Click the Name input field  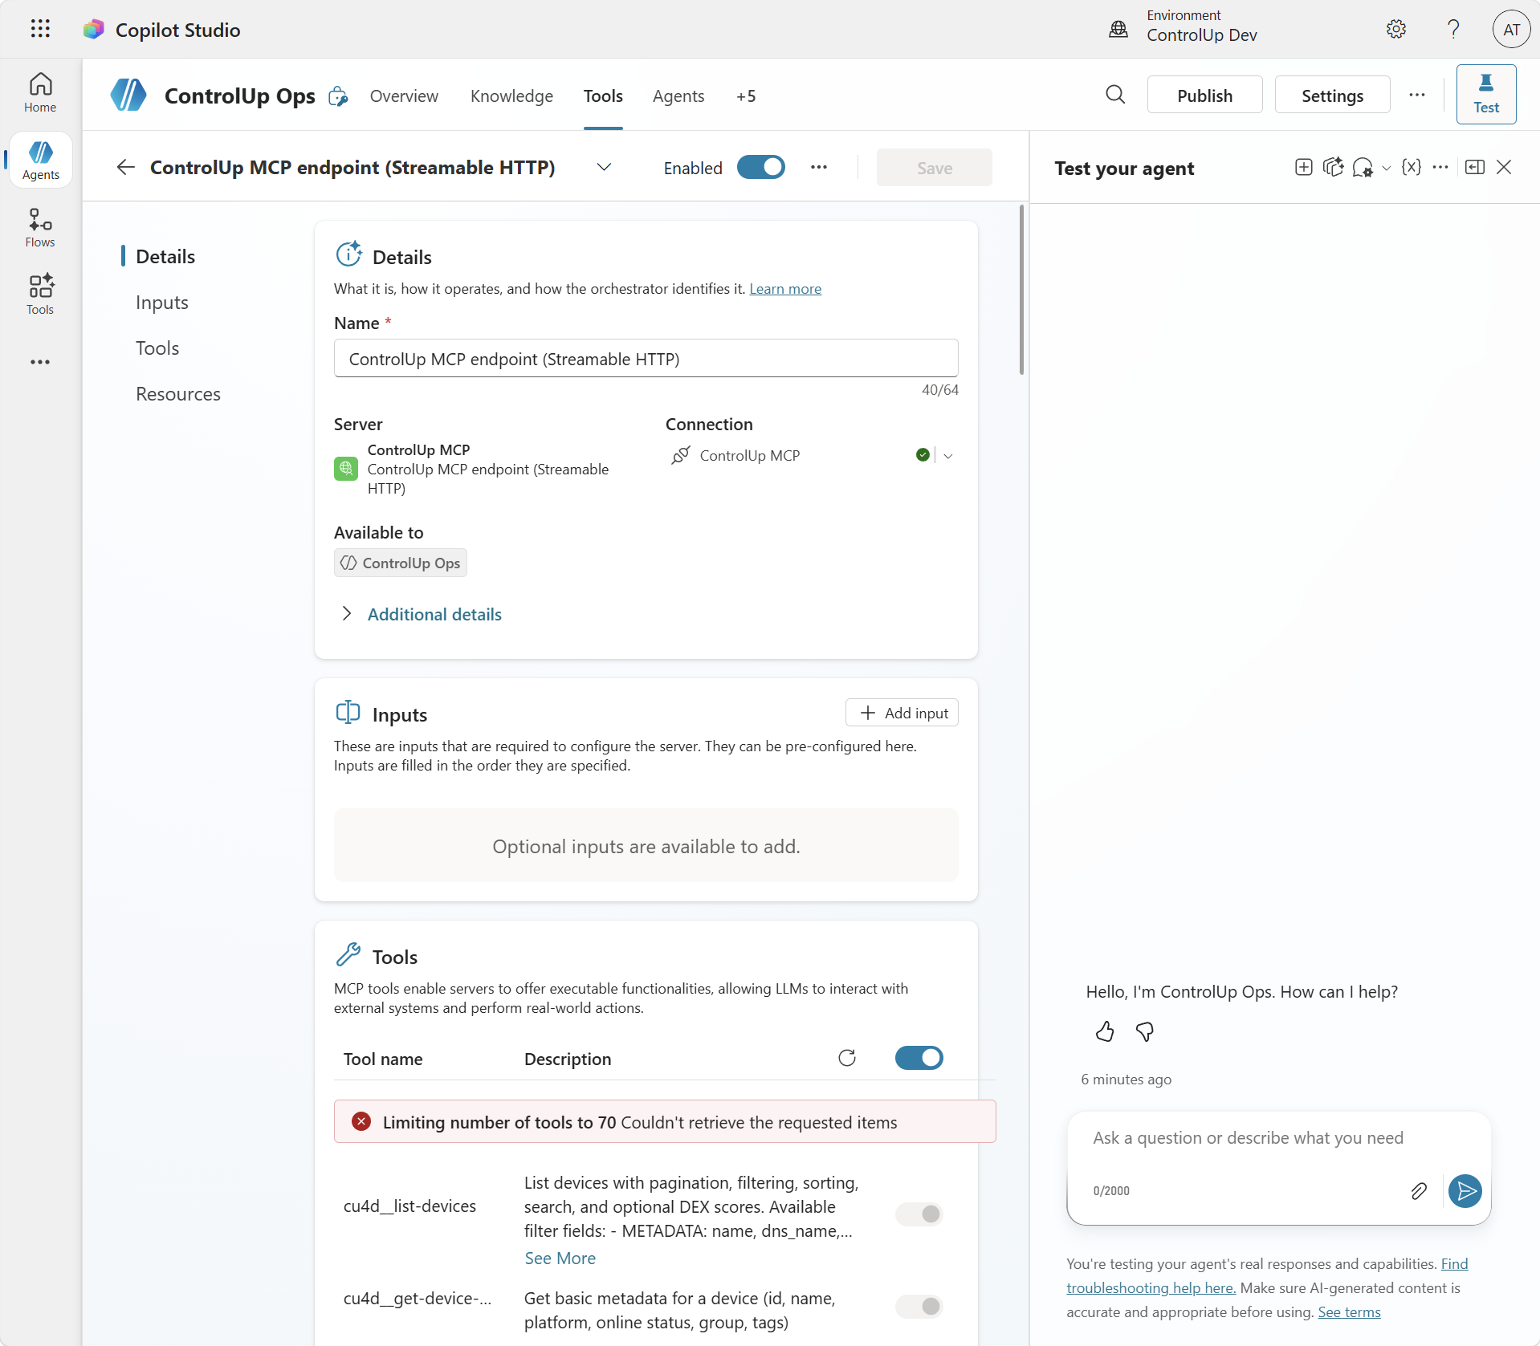pyautogui.click(x=646, y=359)
